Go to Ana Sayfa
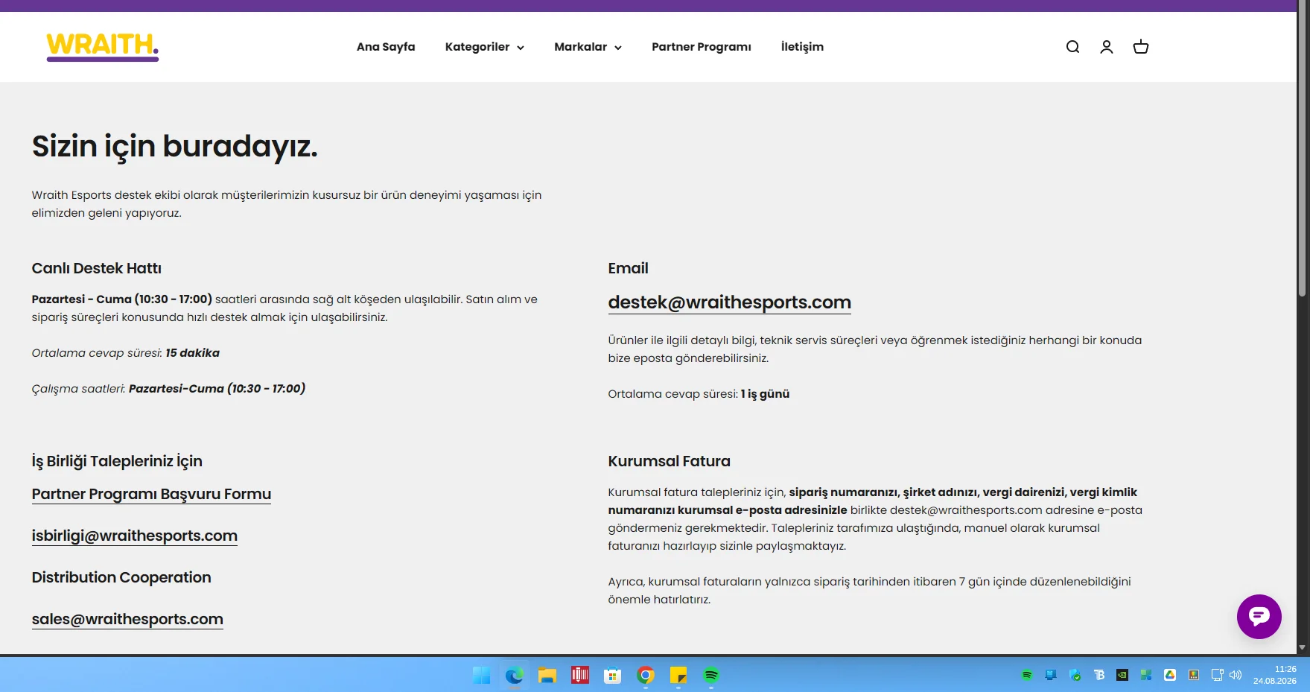Viewport: 1310px width, 692px height. 386,47
